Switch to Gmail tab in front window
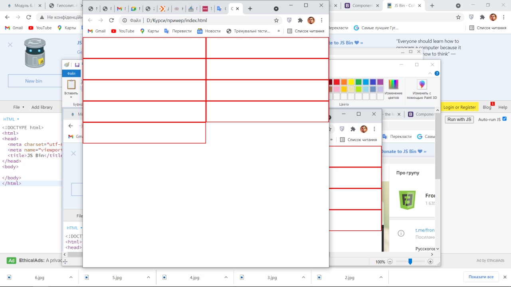511x287 pixels. 120,8
